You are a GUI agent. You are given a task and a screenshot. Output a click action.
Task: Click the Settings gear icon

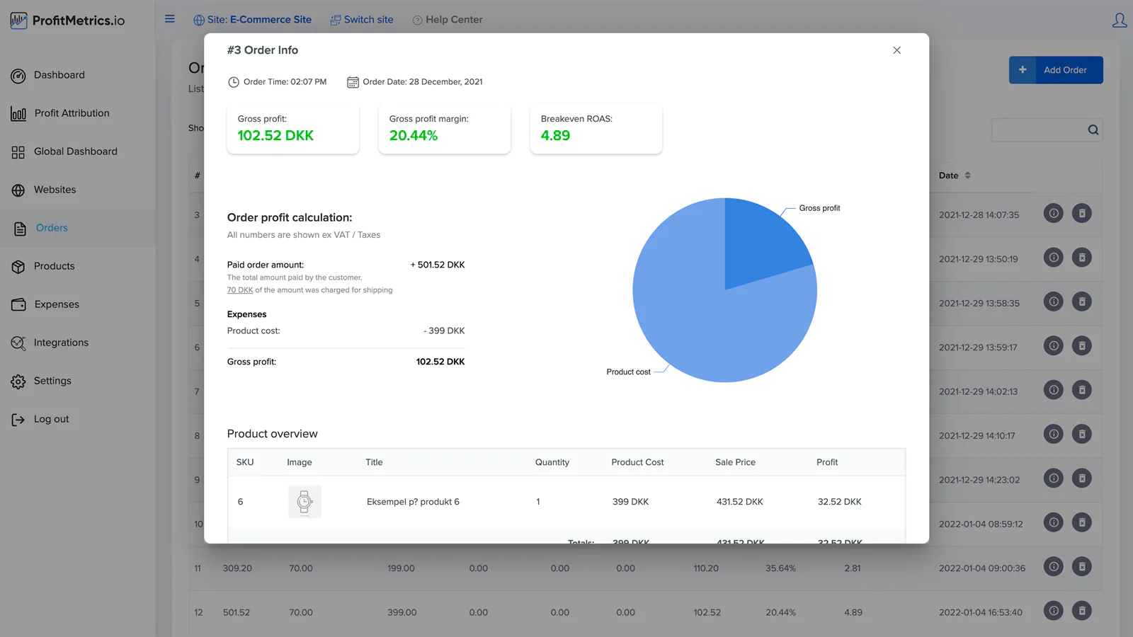point(18,381)
